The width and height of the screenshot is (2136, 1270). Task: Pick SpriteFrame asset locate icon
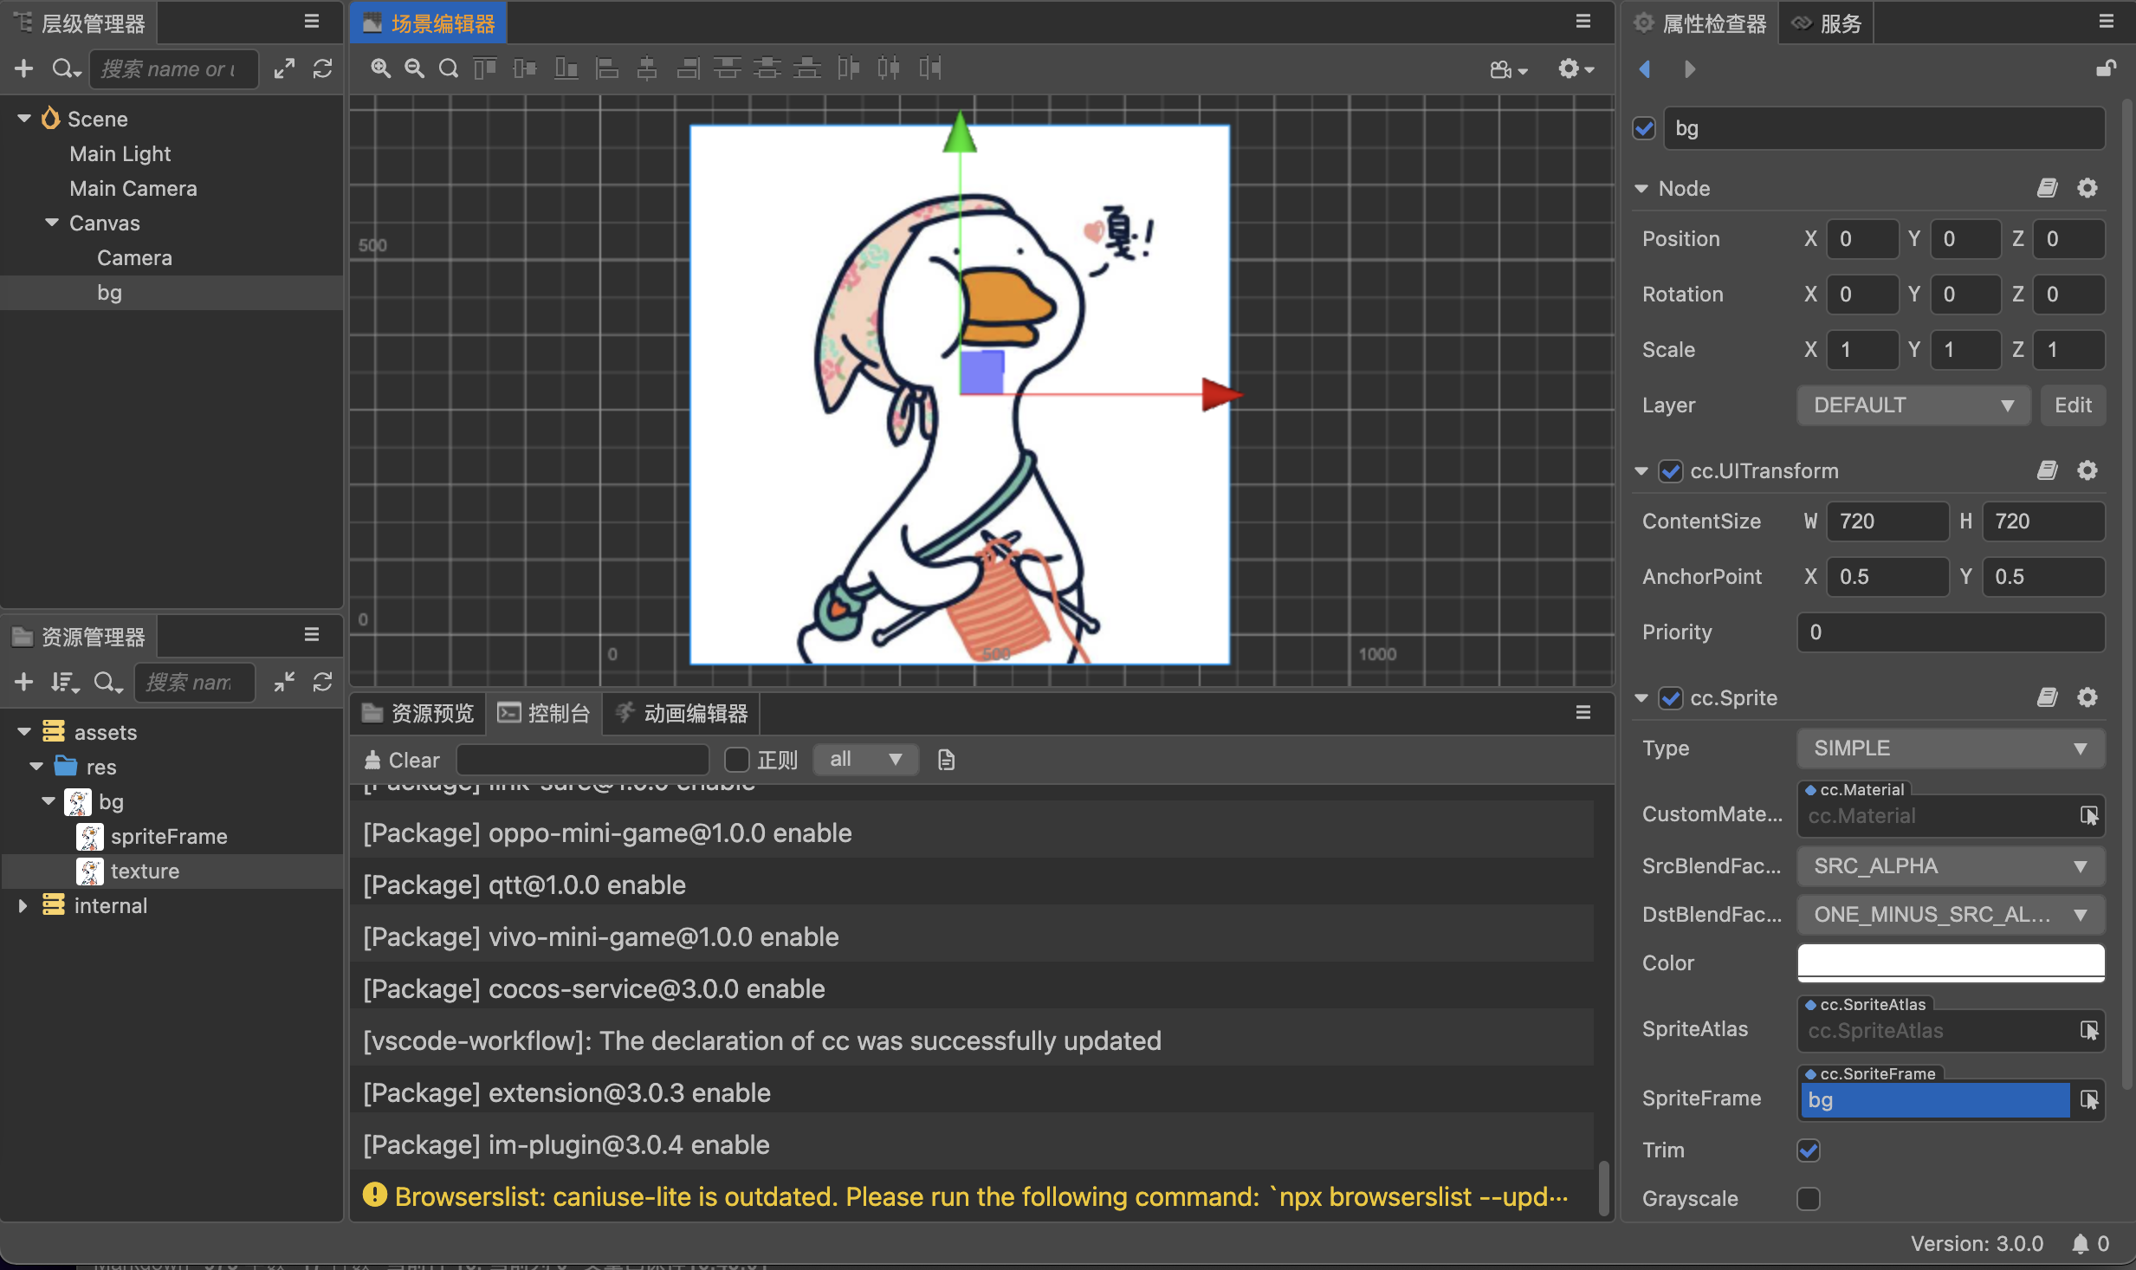coord(2089,1099)
